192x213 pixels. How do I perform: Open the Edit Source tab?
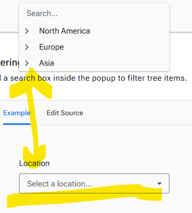(x=65, y=113)
